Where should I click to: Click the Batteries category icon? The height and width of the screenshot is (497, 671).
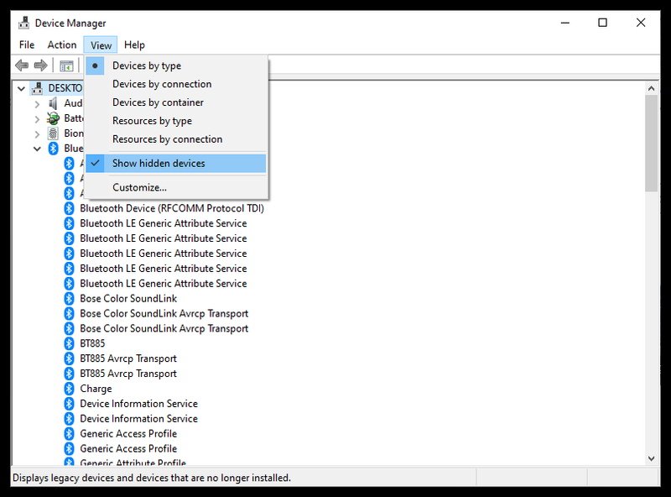[x=54, y=118]
